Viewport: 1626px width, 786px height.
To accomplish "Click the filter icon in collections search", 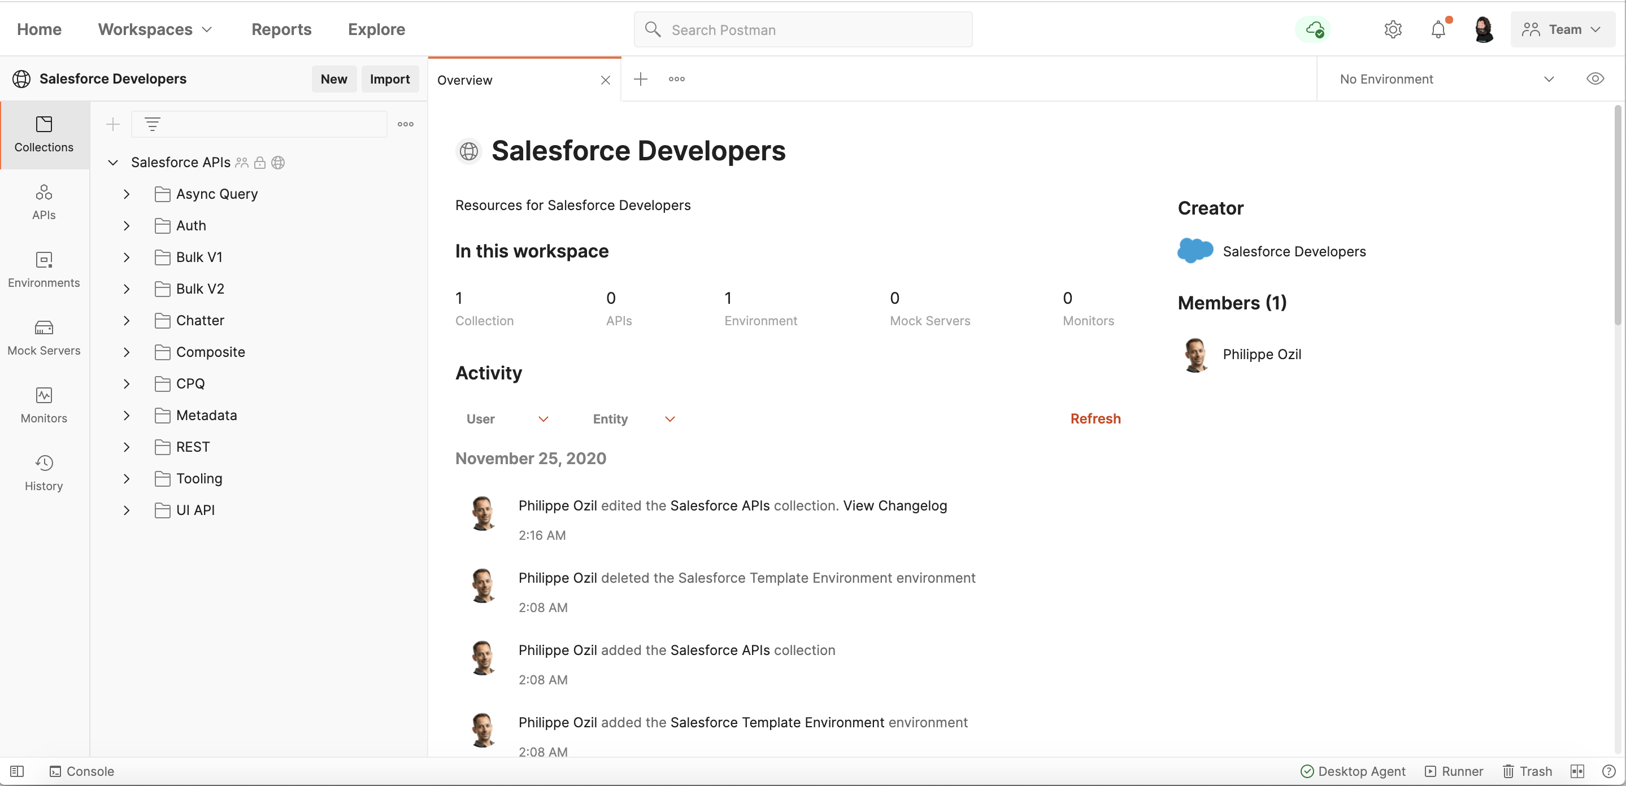I will click(152, 124).
